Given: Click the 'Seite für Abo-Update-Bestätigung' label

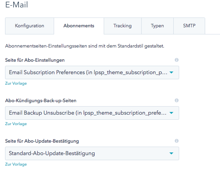Looking at the screenshot, I should coord(42,141).
